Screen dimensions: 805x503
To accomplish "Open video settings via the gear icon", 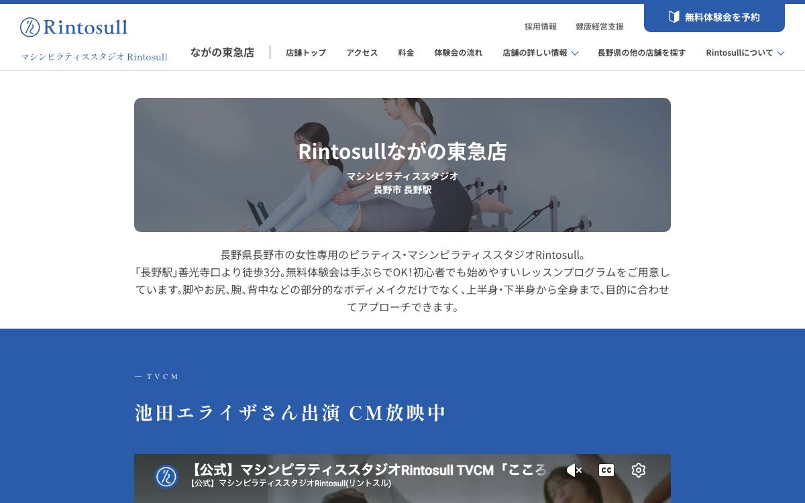I will tap(639, 470).
